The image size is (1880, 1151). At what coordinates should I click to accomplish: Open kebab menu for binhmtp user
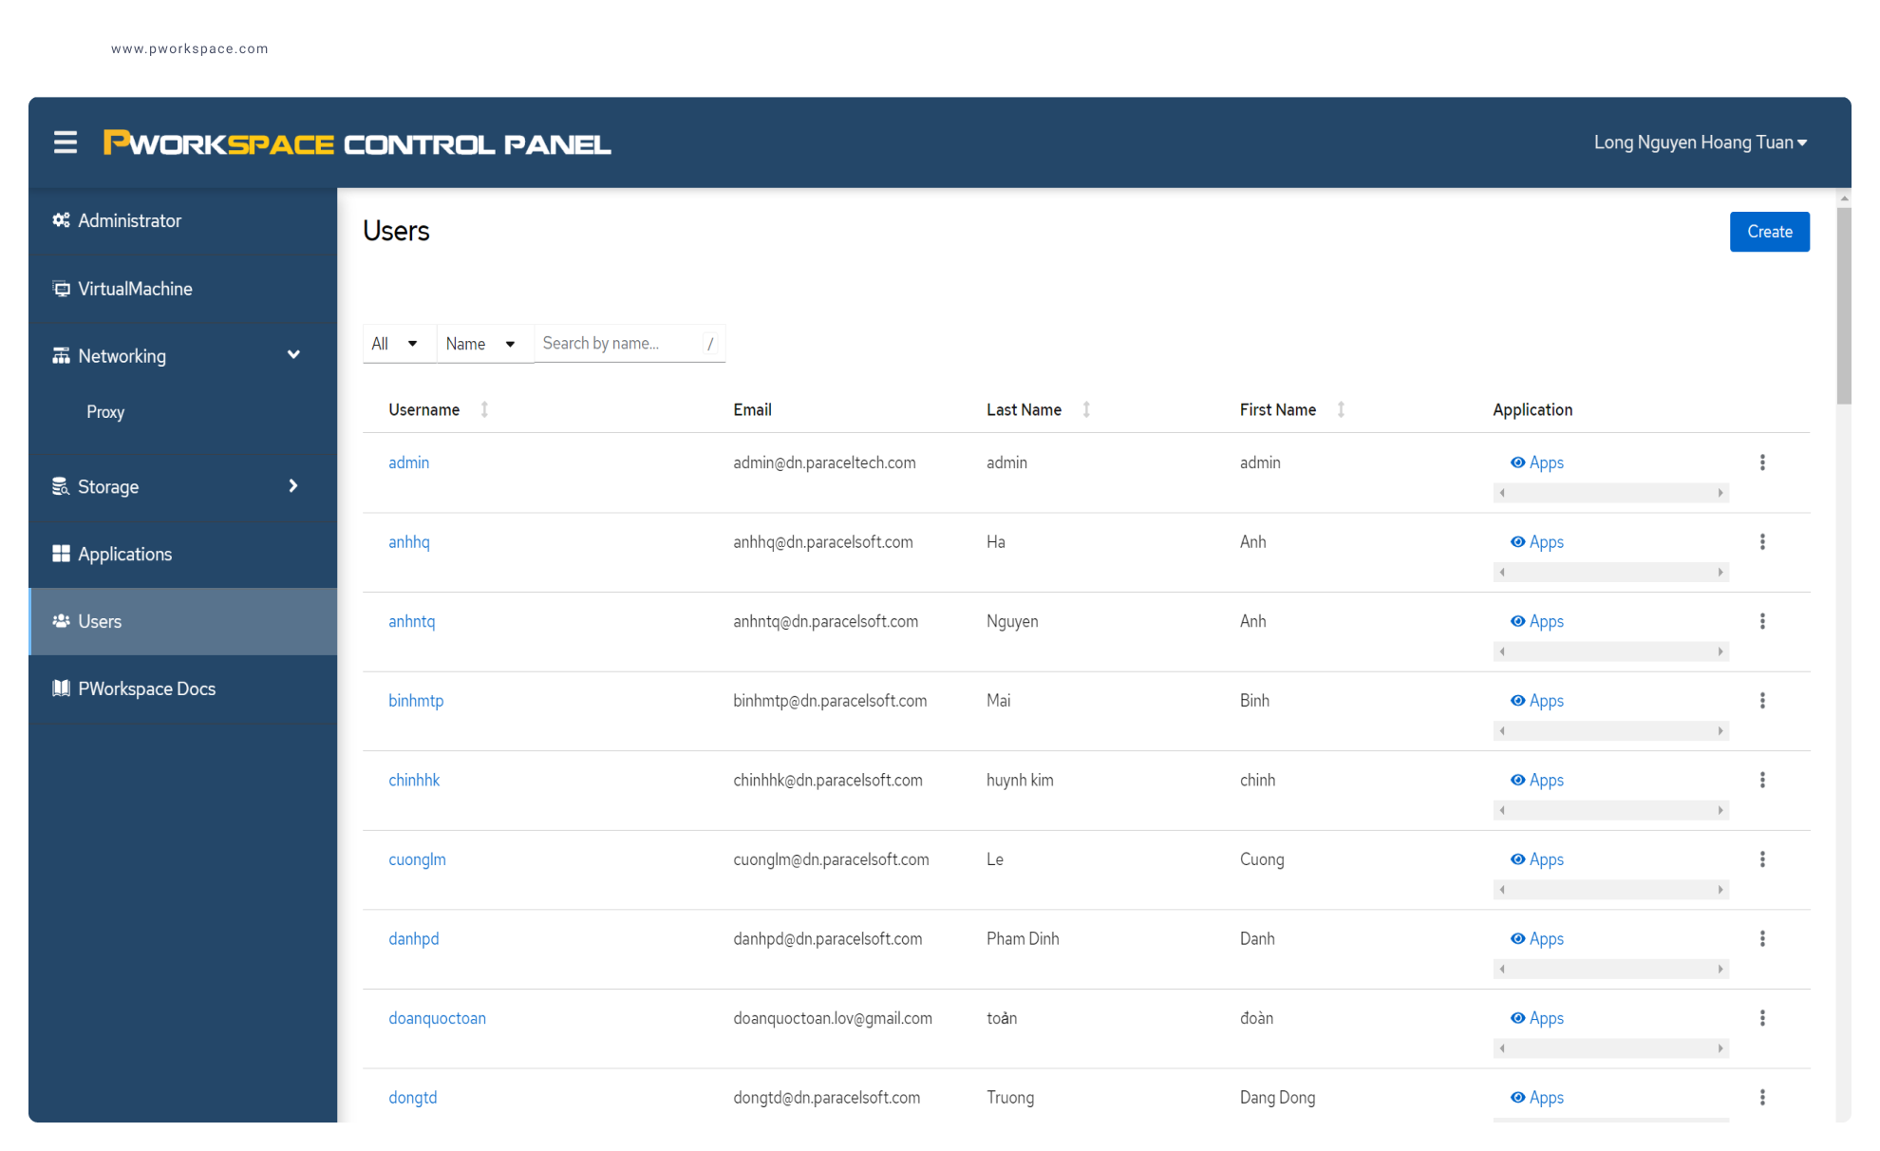[1762, 701]
